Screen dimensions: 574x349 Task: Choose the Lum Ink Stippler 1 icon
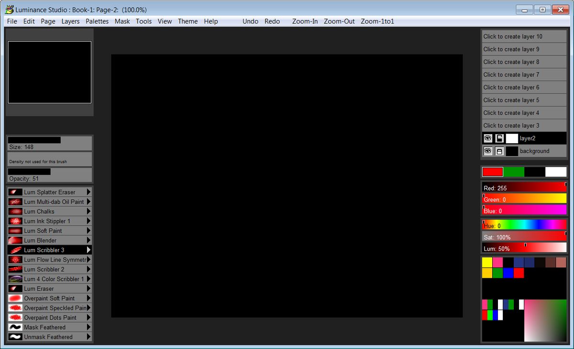(x=15, y=221)
